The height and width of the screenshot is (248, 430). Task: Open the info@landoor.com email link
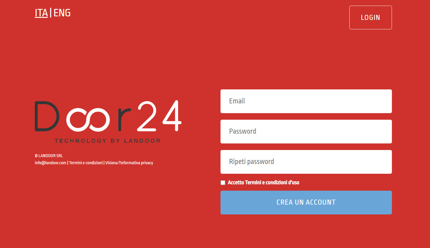click(x=51, y=163)
